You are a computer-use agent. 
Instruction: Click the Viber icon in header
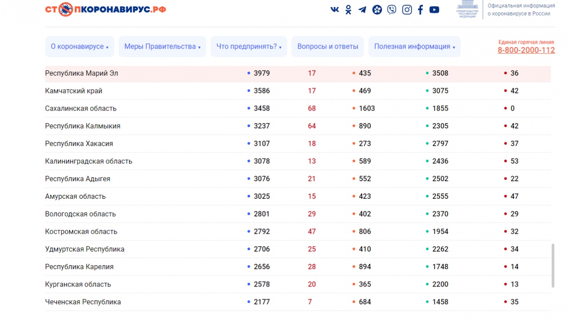point(391,10)
